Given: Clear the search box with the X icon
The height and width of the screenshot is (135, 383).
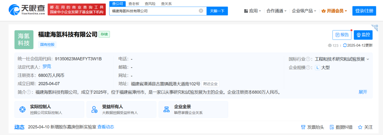Looking at the screenshot, I should (201, 11).
